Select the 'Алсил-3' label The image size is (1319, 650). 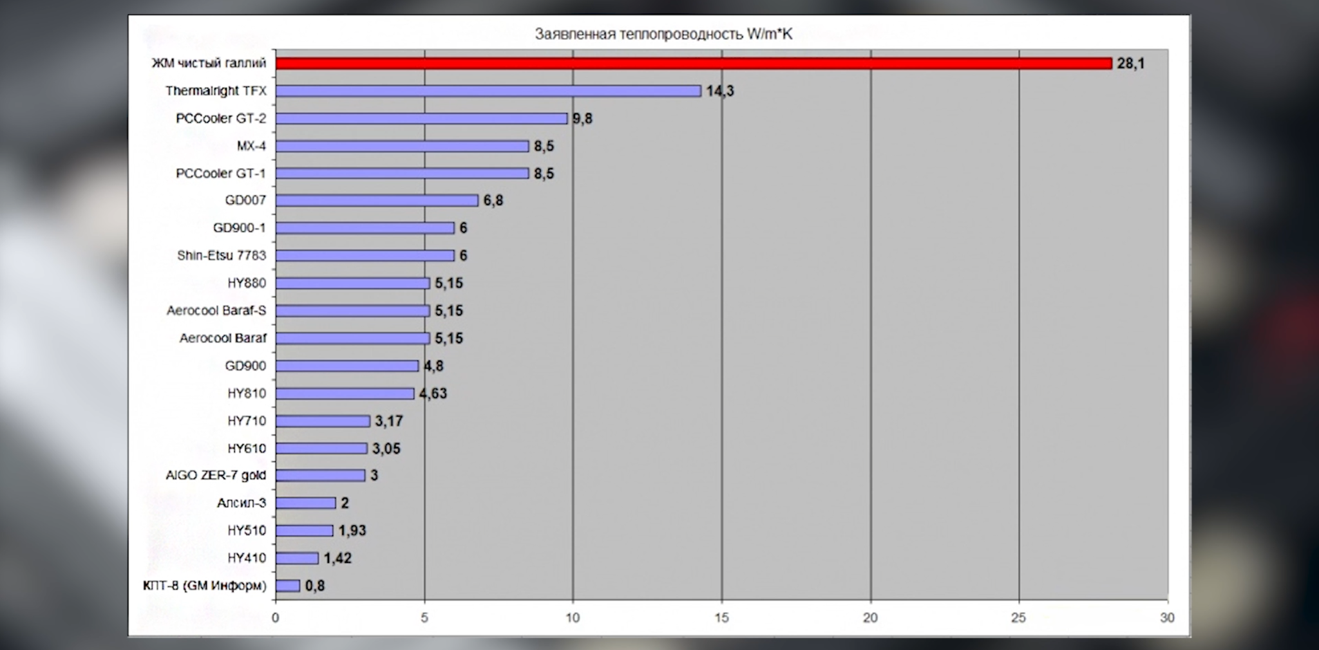(242, 503)
